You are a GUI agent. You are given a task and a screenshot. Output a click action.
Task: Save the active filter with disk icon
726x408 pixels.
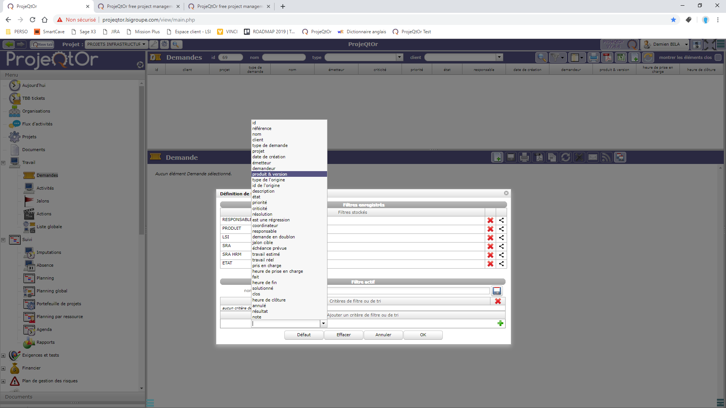(496, 291)
